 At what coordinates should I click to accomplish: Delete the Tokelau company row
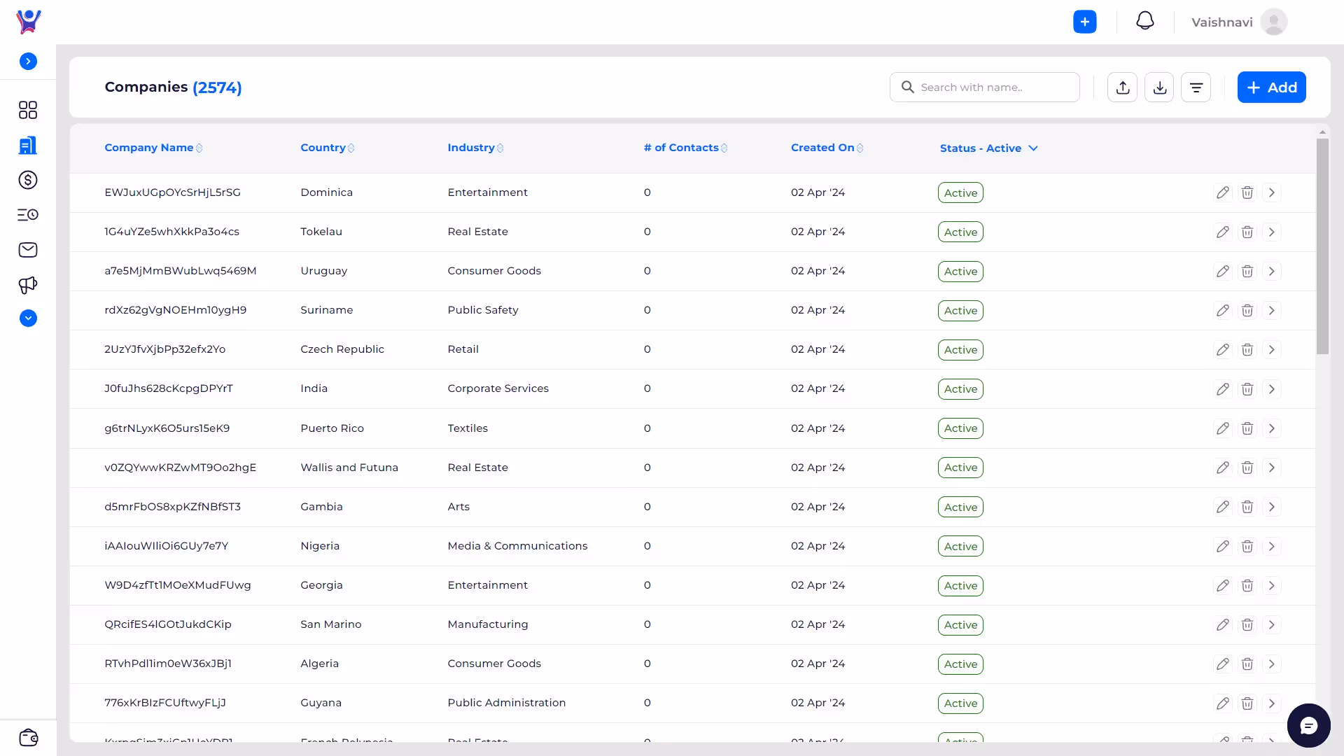point(1247,232)
